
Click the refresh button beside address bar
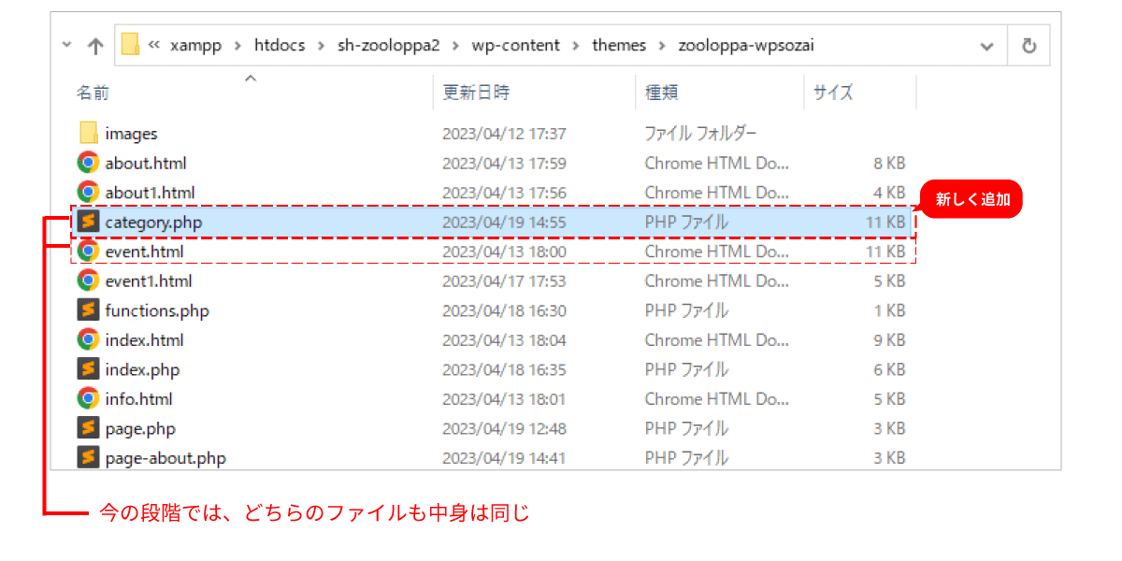click(1029, 45)
